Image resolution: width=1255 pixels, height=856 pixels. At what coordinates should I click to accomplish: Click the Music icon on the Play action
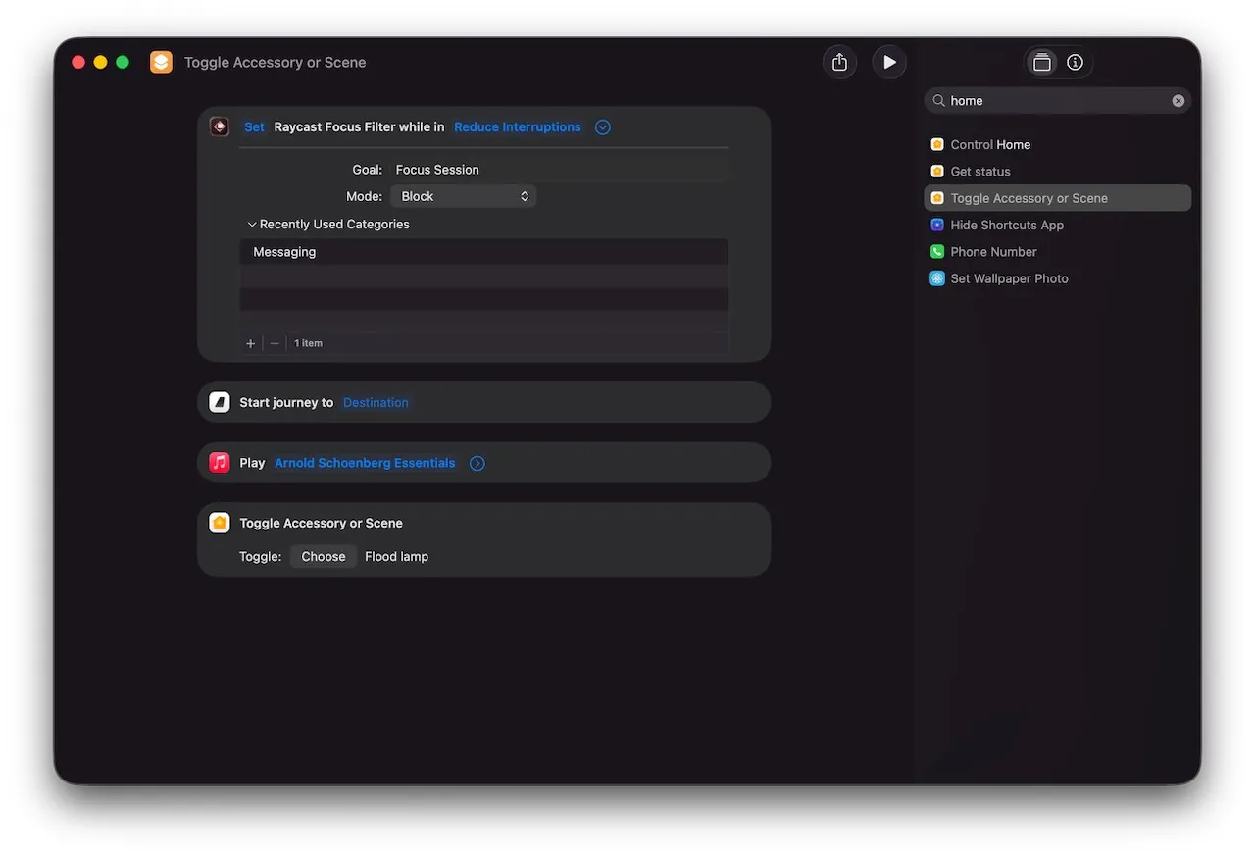(219, 462)
